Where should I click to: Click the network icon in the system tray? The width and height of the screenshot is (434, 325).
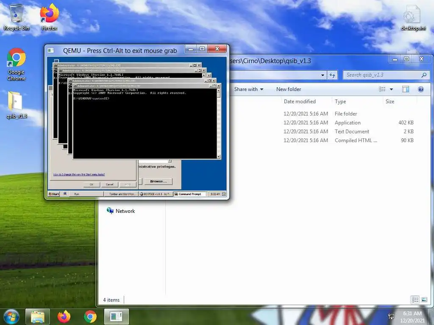391,317
